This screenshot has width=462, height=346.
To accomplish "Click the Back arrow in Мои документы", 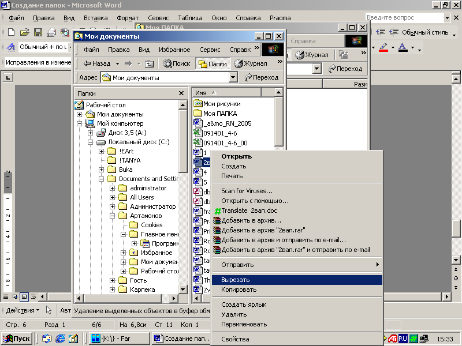I will coord(97,63).
